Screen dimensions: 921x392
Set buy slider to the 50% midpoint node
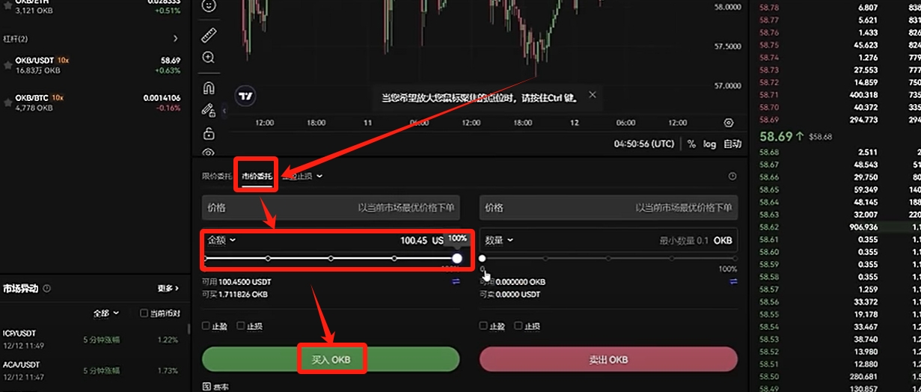coord(331,258)
